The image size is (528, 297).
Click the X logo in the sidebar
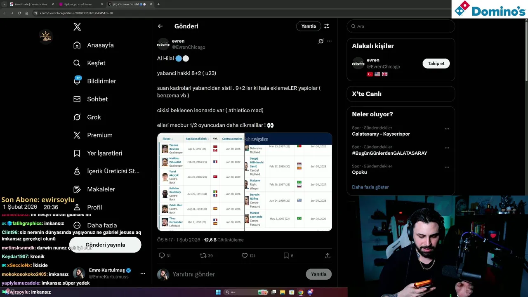point(77,27)
